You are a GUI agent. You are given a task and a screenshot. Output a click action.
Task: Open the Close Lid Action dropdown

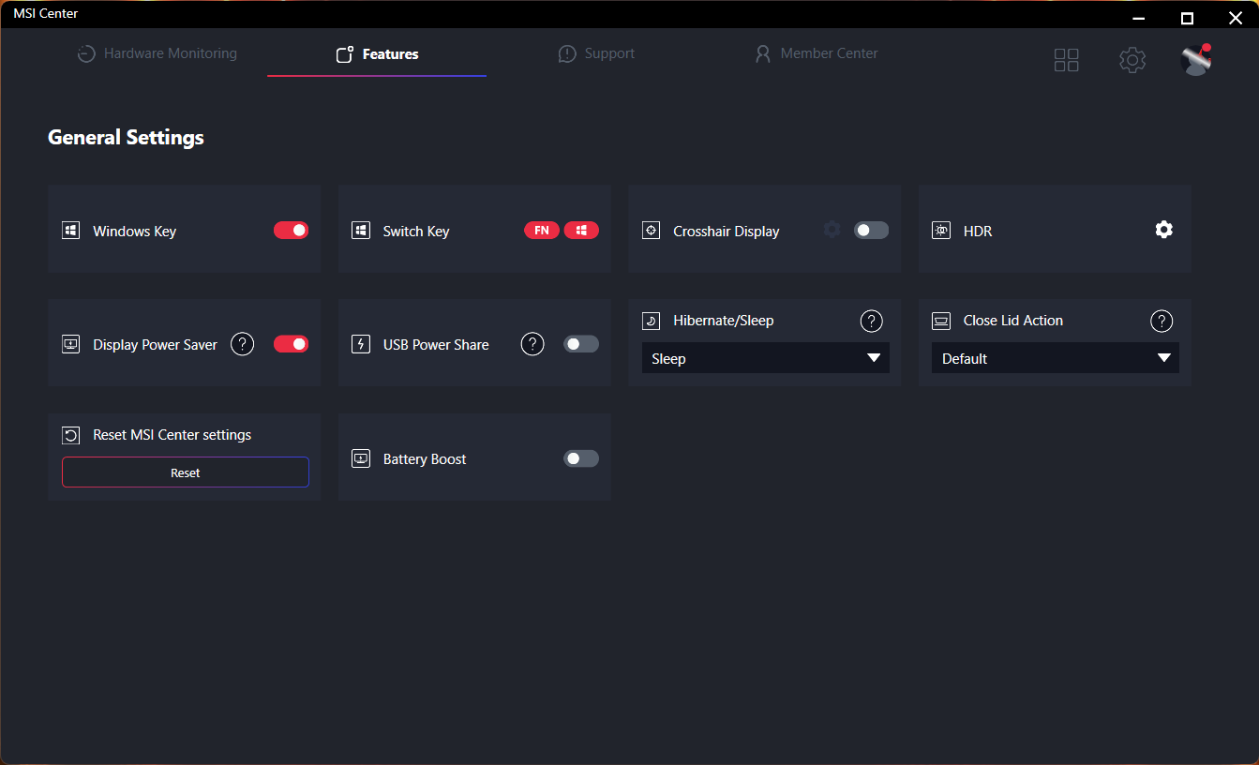coord(1055,358)
